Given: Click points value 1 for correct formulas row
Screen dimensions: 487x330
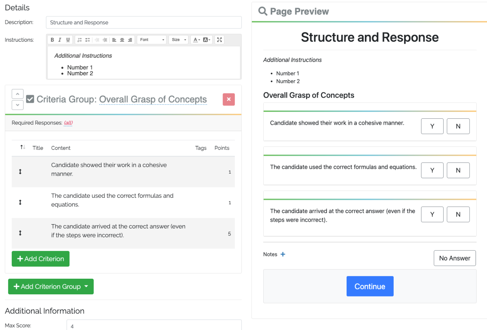Looking at the screenshot, I should click(230, 203).
